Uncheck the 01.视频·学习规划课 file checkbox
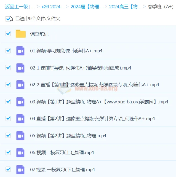 8,51
